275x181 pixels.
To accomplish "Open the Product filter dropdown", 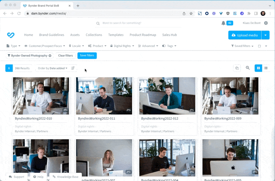I will pyautogui.click(x=97, y=46).
